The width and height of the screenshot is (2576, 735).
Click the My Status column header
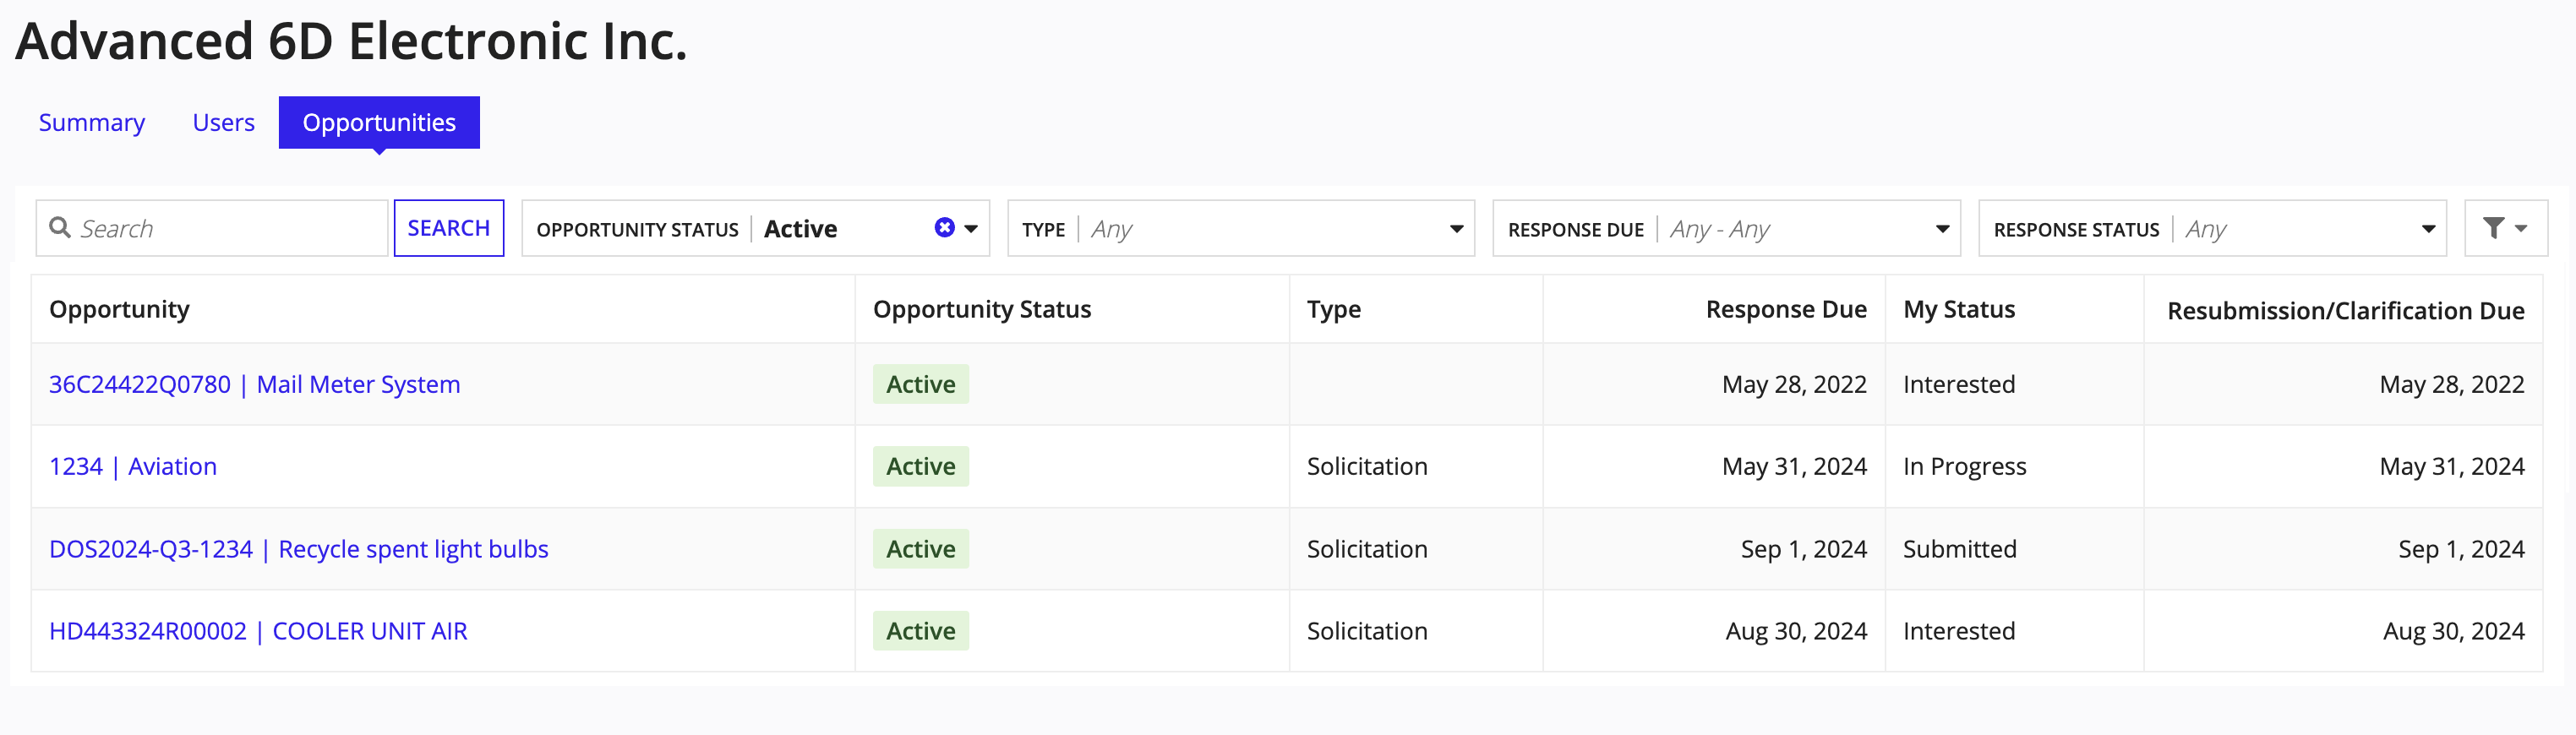tap(1958, 310)
